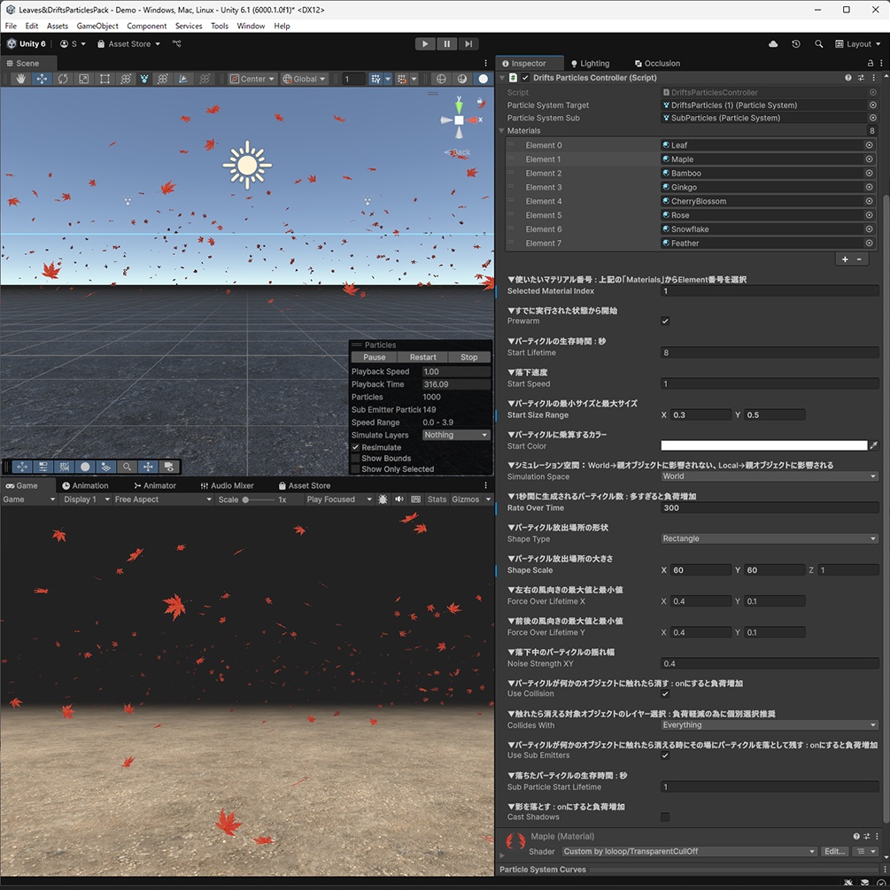Select the Transform tool
This screenshot has height=890, width=890.
click(126, 79)
